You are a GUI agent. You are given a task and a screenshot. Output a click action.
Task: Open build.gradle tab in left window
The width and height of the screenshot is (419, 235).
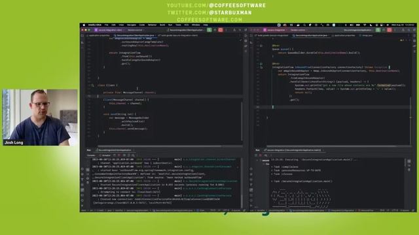point(178,35)
